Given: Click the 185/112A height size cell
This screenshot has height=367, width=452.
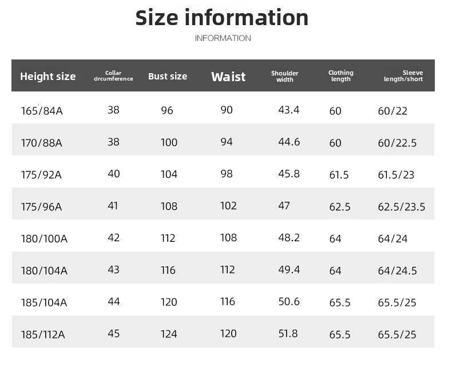Looking at the screenshot, I should click(43, 334).
